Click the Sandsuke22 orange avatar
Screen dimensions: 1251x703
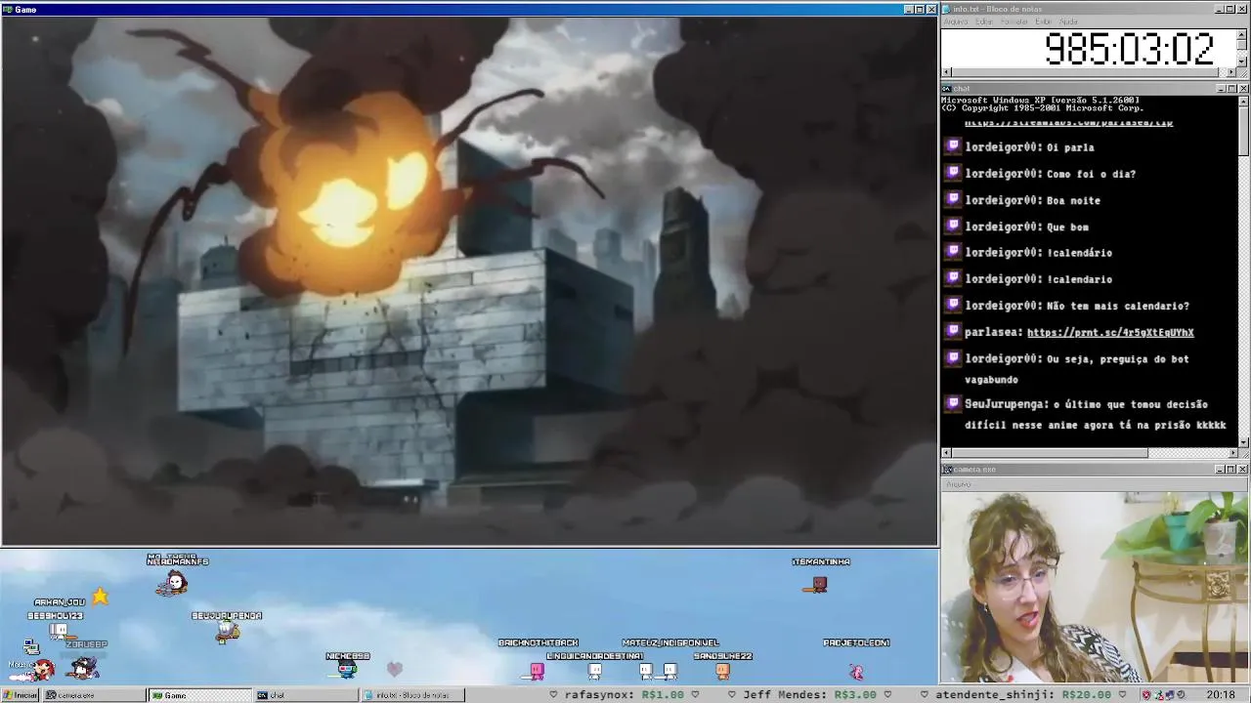(x=722, y=671)
